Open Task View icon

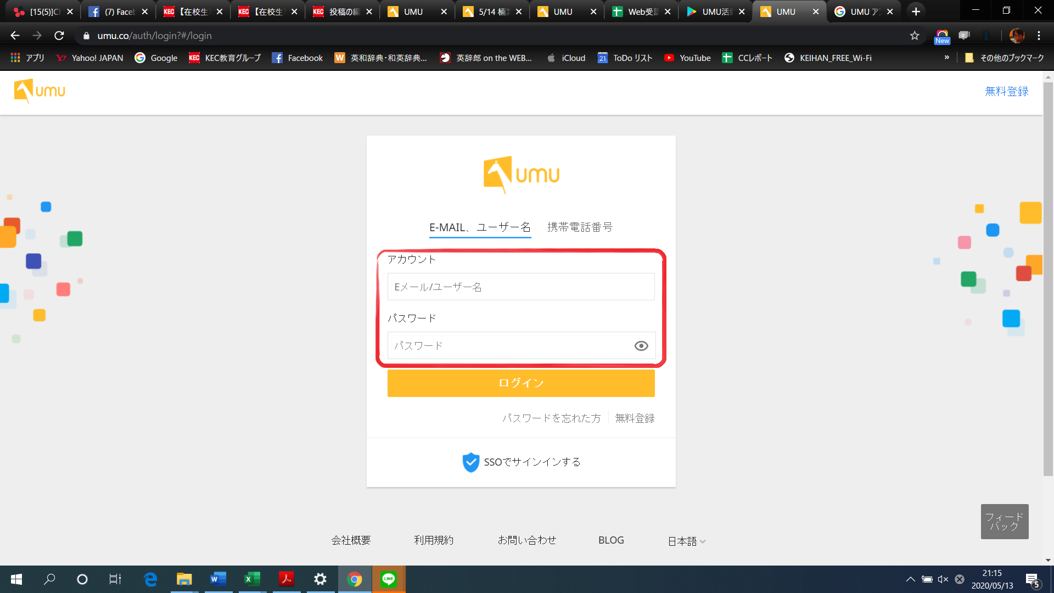click(115, 579)
